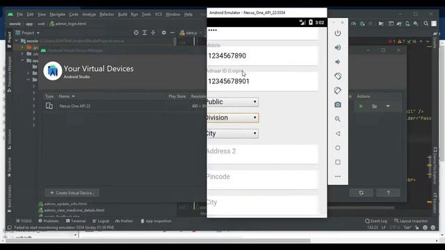Open the App Inspection tool window tab
The width and height of the screenshot is (445, 250).
pyautogui.click(x=156, y=221)
